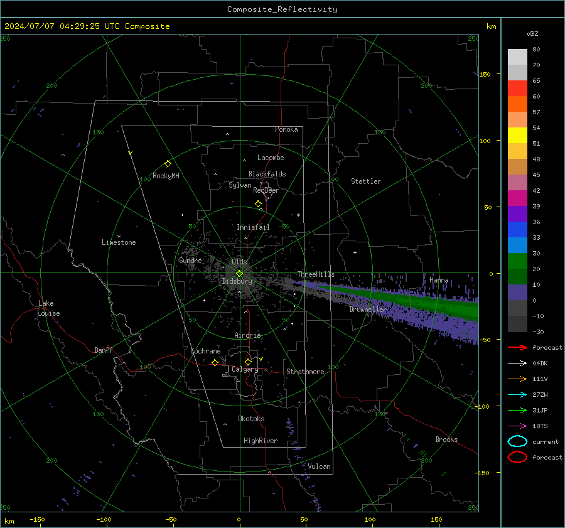
Task: Click the Stettler town label
Action: [x=366, y=181]
